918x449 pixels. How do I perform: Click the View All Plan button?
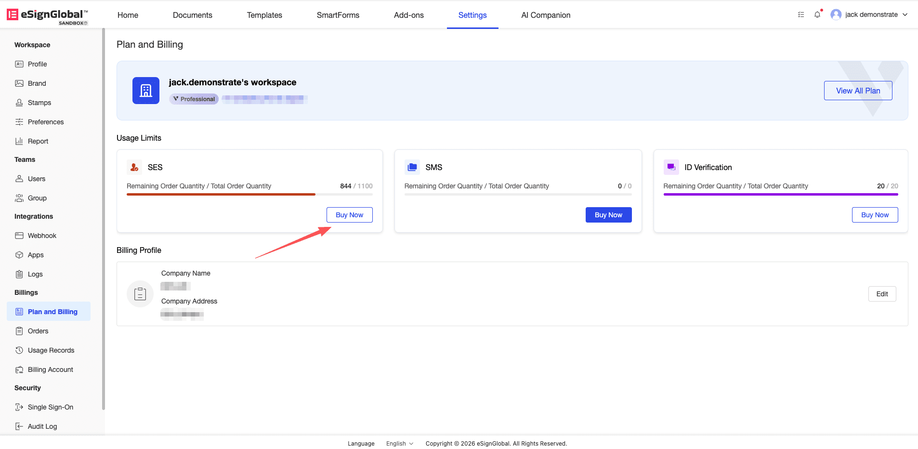pos(858,91)
